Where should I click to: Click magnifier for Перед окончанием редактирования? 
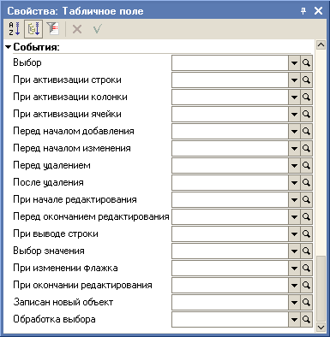point(306,217)
